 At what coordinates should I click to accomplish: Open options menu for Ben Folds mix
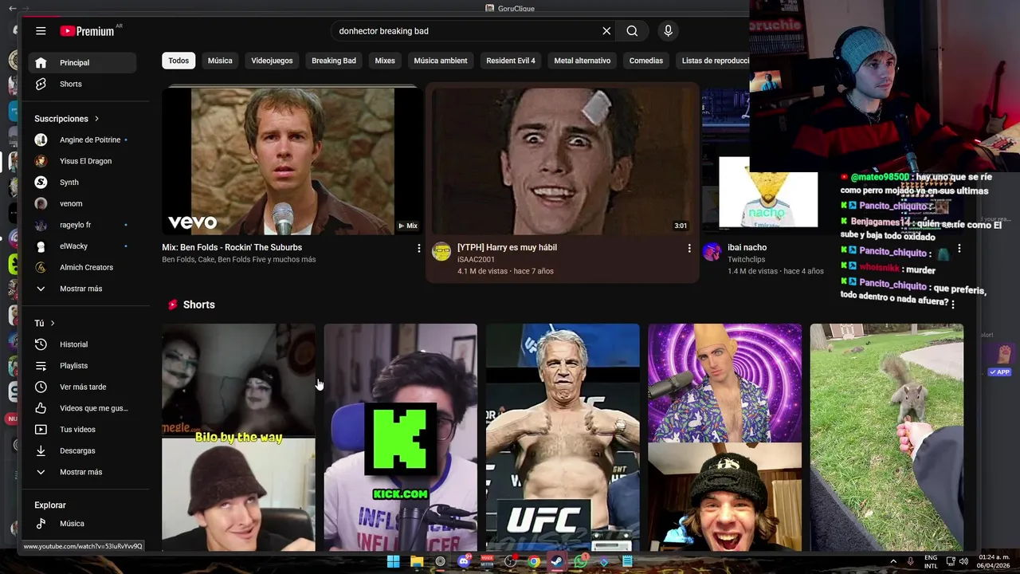coord(418,249)
